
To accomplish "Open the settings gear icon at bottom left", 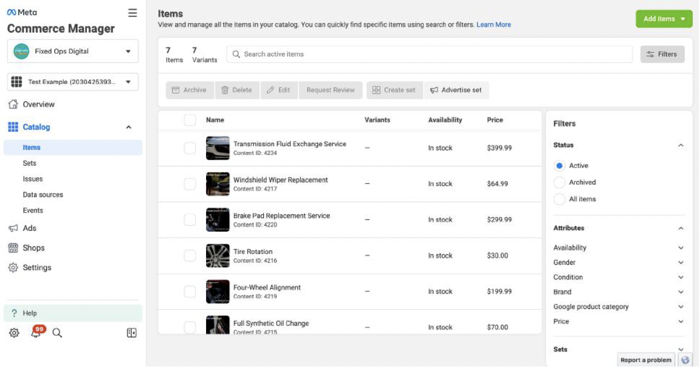I will pos(14,333).
